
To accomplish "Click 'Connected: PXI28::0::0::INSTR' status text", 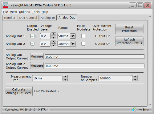I will (25, 109).
